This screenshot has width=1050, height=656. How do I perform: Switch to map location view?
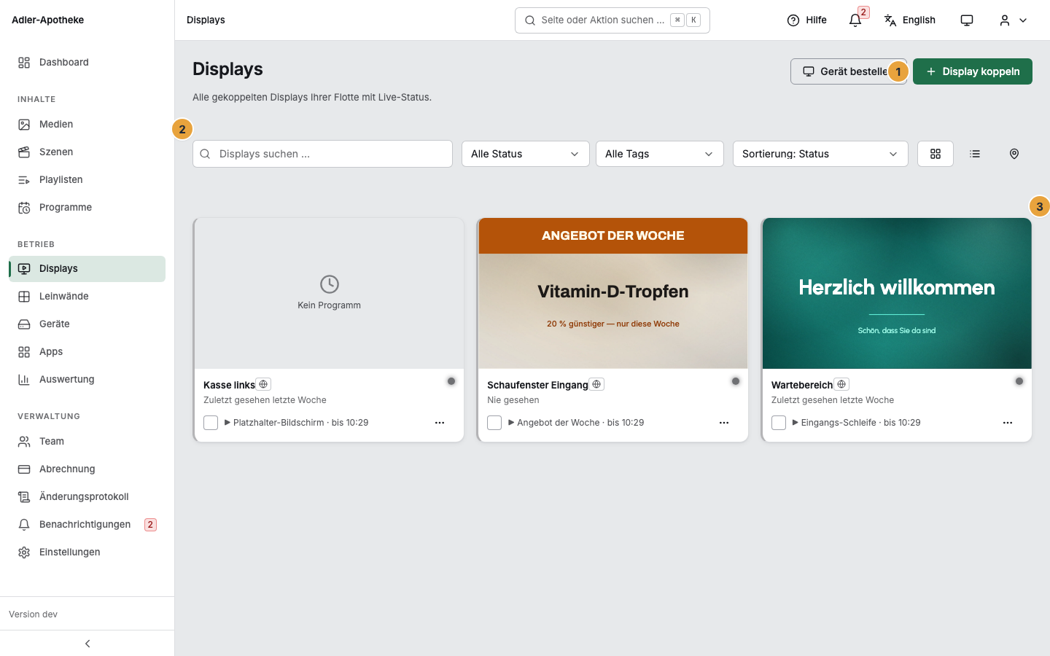click(1014, 154)
